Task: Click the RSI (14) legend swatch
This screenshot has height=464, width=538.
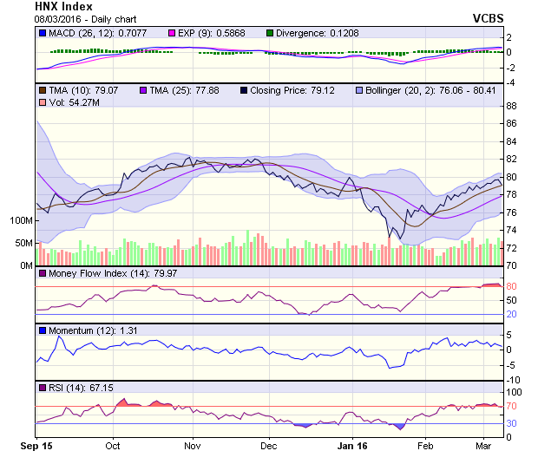Action: click(x=43, y=387)
